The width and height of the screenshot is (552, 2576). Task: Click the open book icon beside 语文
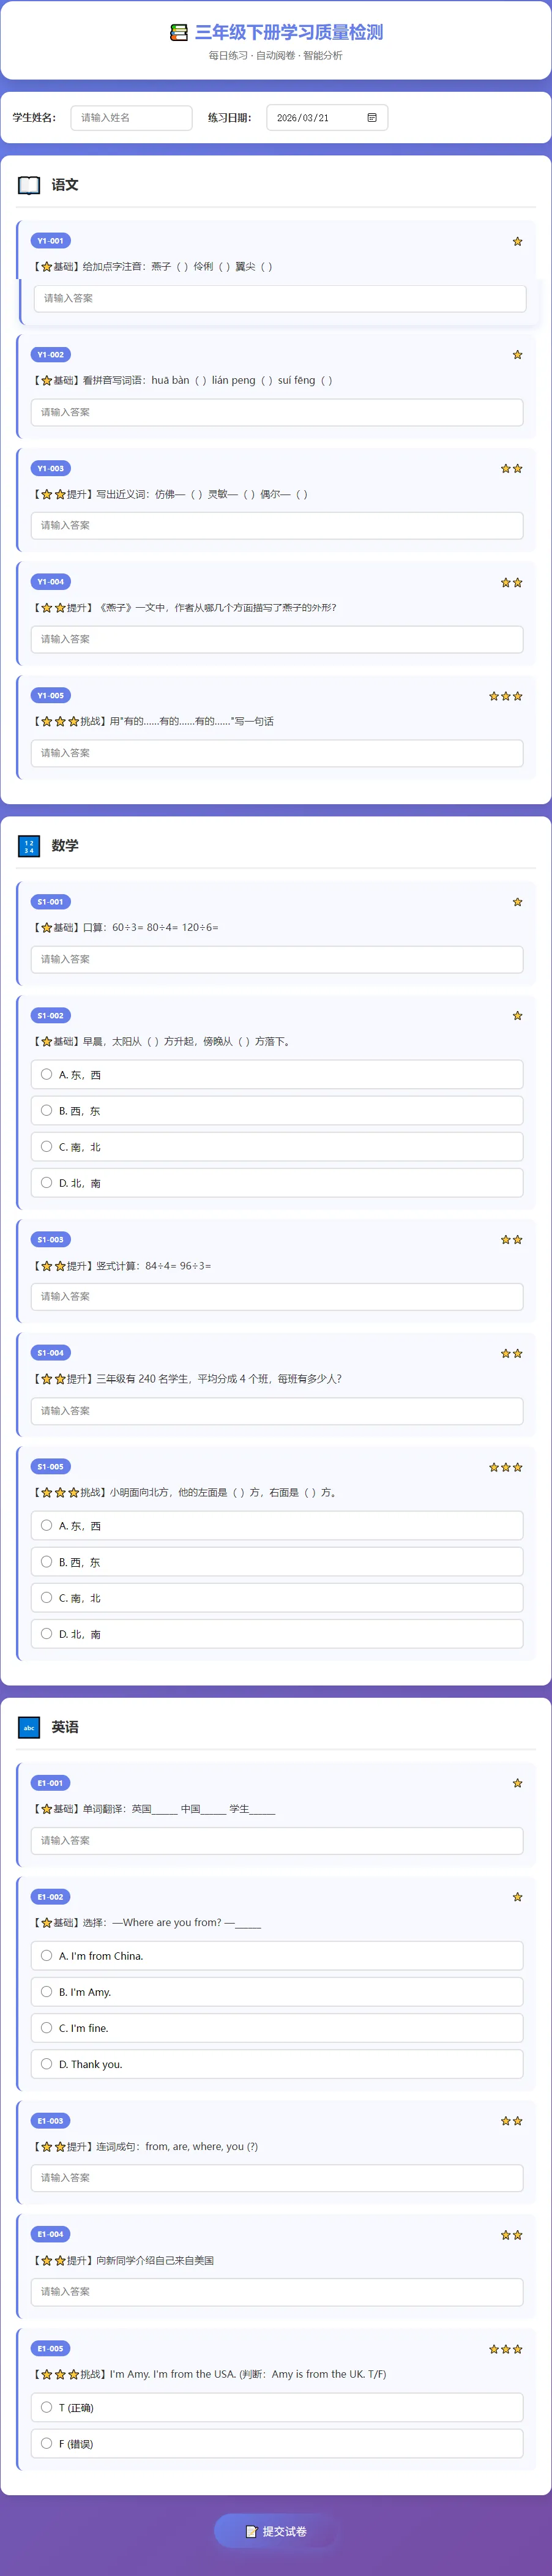pos(29,185)
